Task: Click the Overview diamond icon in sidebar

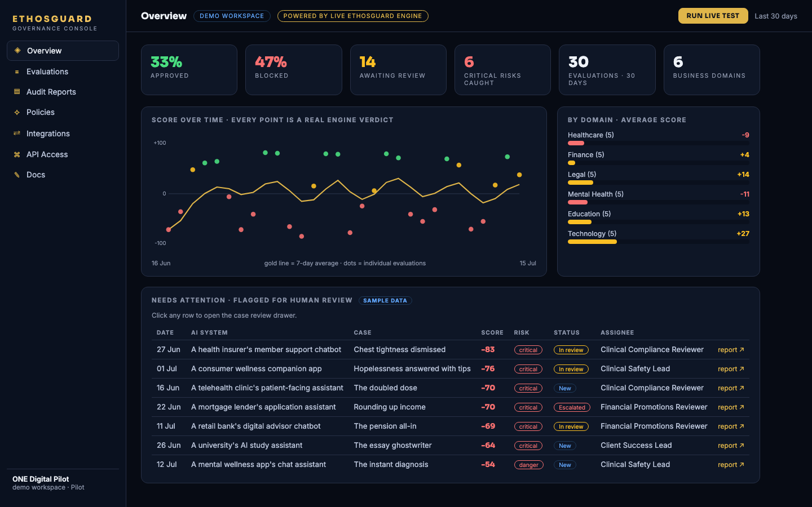Action: [x=17, y=51]
